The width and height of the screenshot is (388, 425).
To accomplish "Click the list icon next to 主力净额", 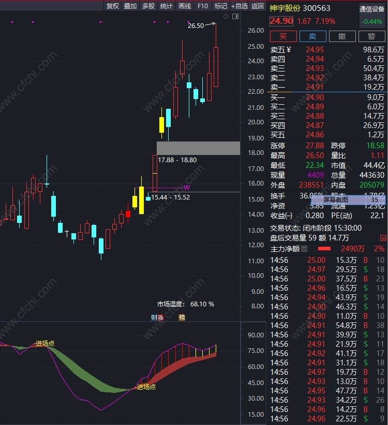I will [x=304, y=249].
